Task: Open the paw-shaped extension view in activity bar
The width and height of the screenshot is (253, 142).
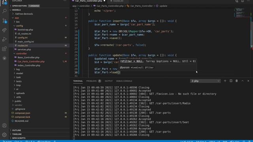Action: tap(4, 58)
